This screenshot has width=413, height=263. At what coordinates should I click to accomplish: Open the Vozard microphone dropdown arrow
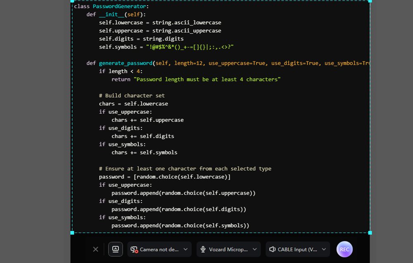[x=255, y=249]
